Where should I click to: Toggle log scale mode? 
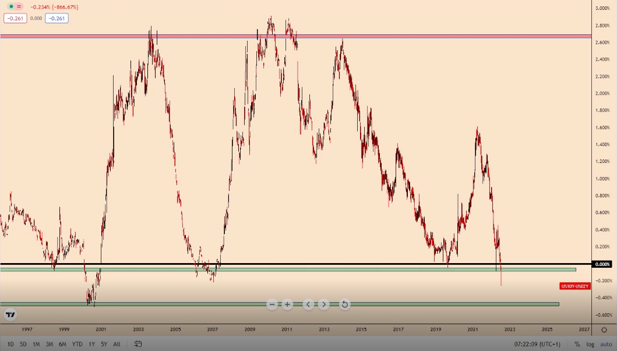click(590, 344)
